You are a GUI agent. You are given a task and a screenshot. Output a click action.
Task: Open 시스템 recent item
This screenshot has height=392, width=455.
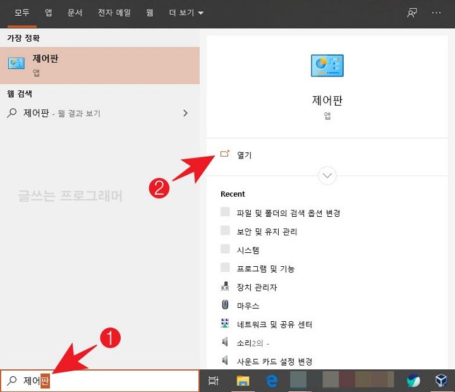(248, 250)
